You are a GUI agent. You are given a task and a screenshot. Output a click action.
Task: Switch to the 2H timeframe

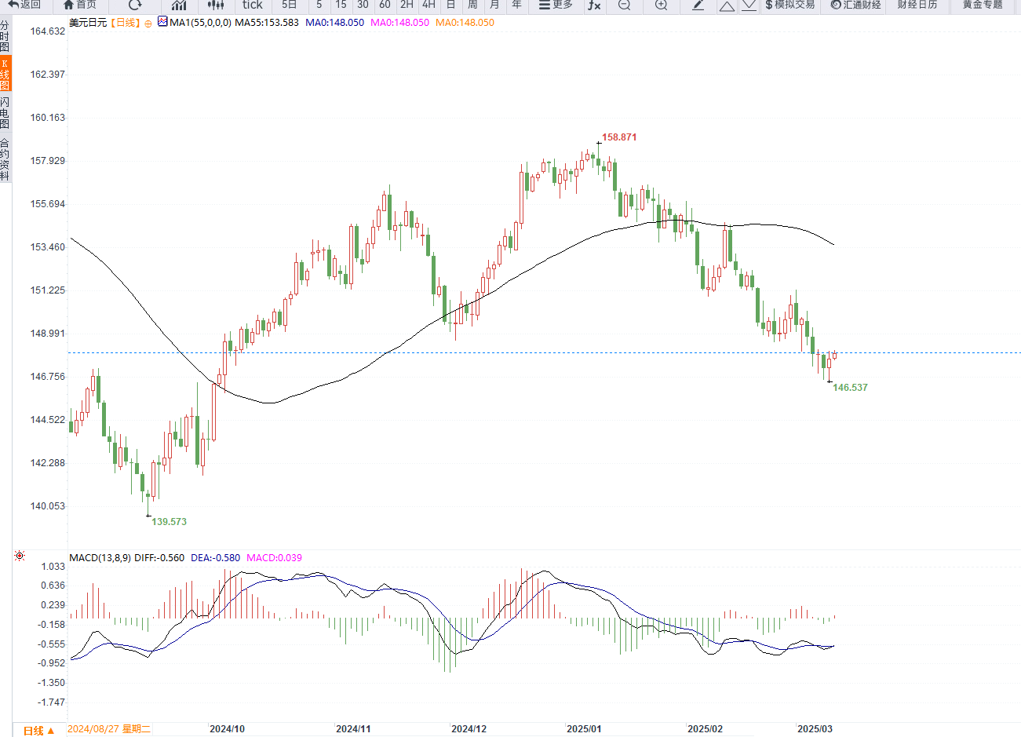(407, 5)
